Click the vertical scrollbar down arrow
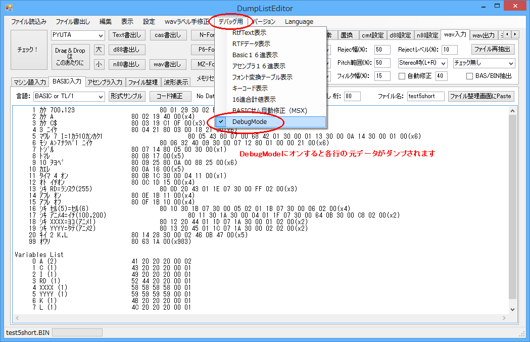 [x=512, y=310]
